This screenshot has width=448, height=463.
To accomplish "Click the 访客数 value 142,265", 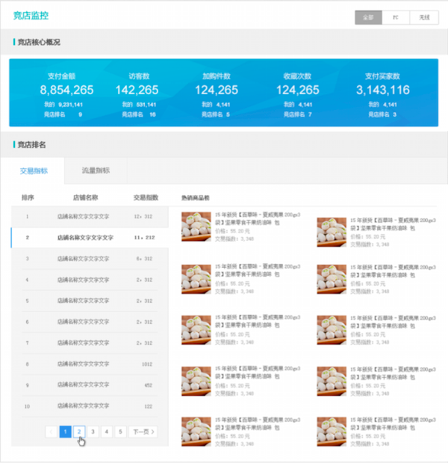I will pos(137,90).
